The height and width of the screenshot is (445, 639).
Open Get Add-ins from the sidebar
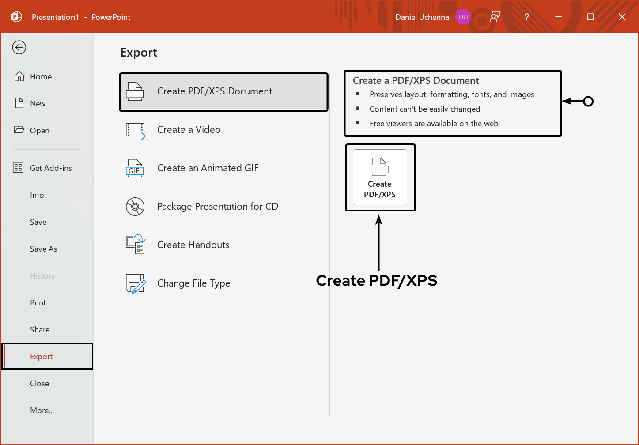coord(51,168)
